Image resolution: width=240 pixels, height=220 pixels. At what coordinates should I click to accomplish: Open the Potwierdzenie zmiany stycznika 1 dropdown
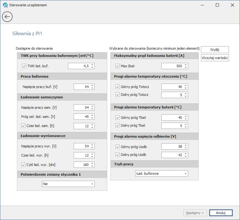click(x=68, y=184)
